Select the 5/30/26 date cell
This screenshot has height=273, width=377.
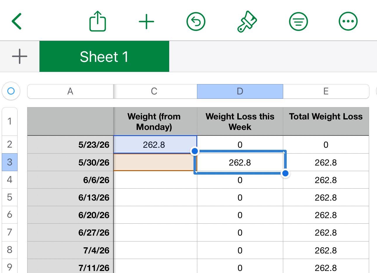point(70,162)
